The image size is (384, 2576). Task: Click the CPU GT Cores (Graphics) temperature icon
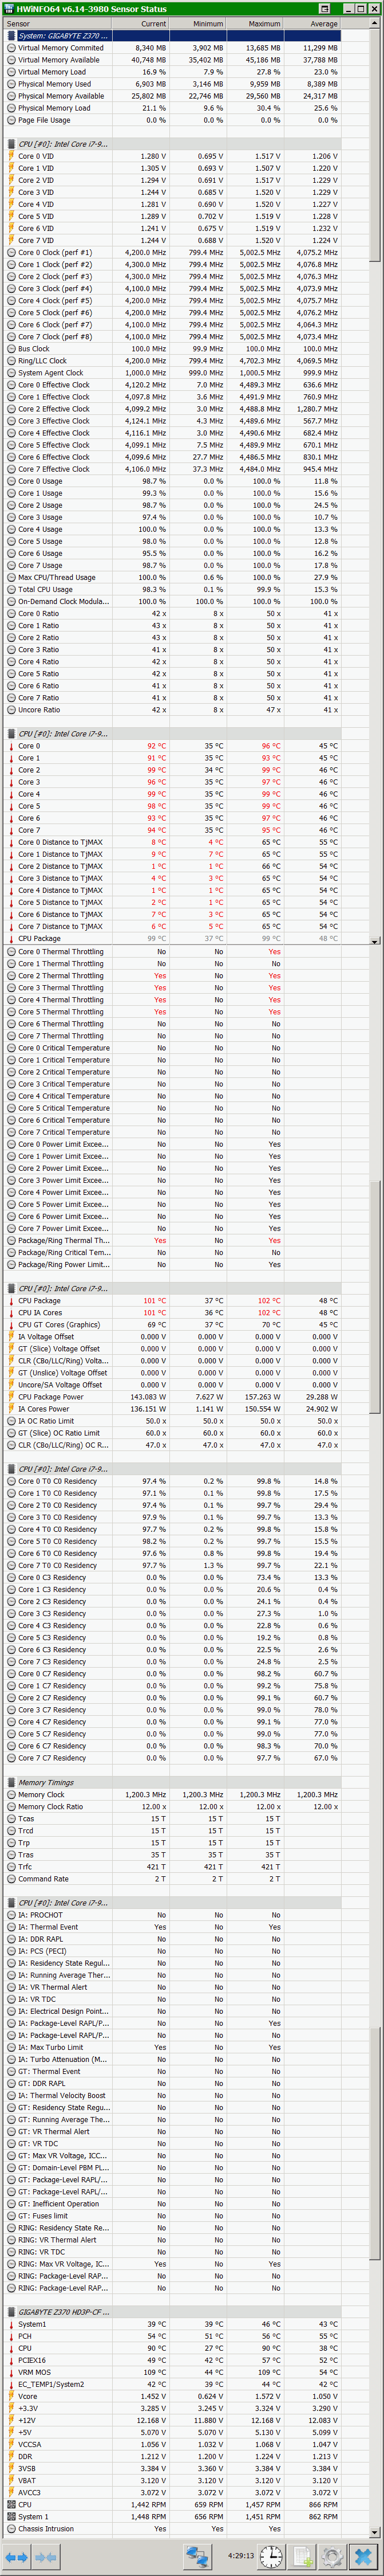click(11, 1325)
